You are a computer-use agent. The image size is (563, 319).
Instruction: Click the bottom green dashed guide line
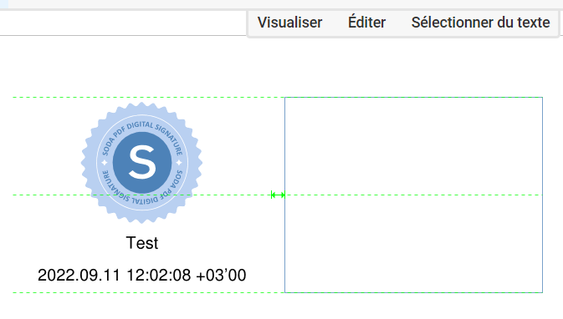coord(148,292)
